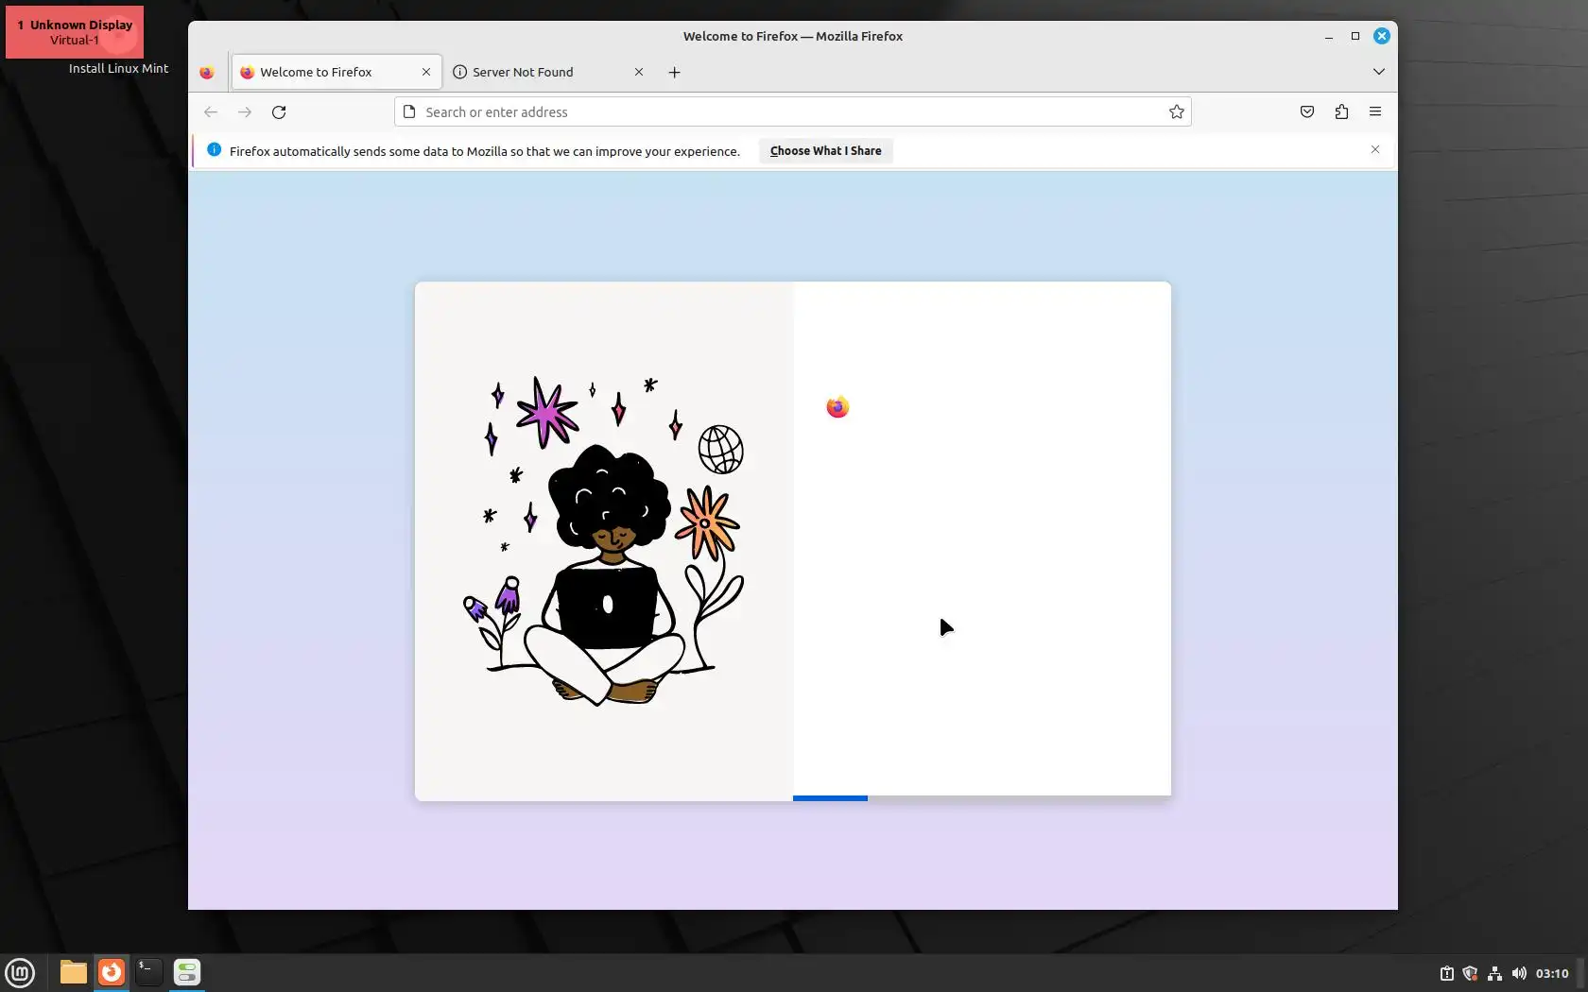This screenshot has width=1588, height=992.
Task: Go back one page arrow
Action: (x=211, y=111)
